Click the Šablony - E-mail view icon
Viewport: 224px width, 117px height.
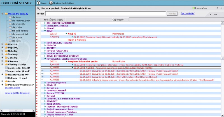[x=6, y=78]
